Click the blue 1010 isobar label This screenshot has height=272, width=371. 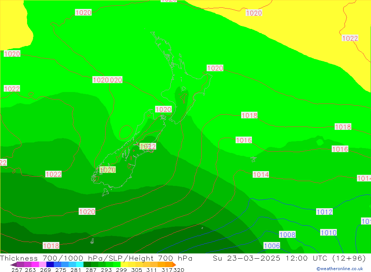[328, 233]
